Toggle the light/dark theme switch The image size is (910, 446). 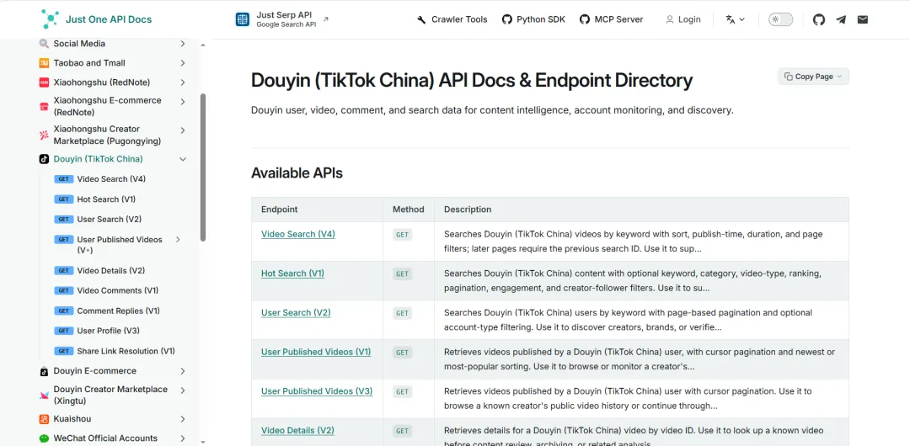click(x=780, y=19)
